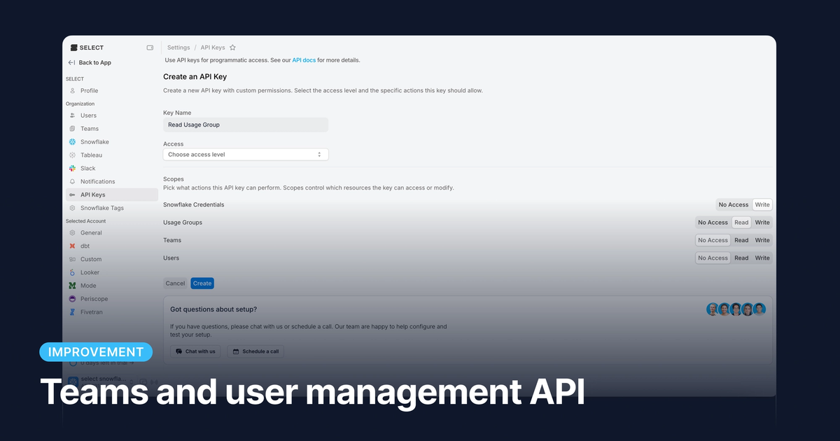Viewport: 840px width, 441px height.
Task: Open the Choose access level dropdown
Action: pyautogui.click(x=245, y=154)
